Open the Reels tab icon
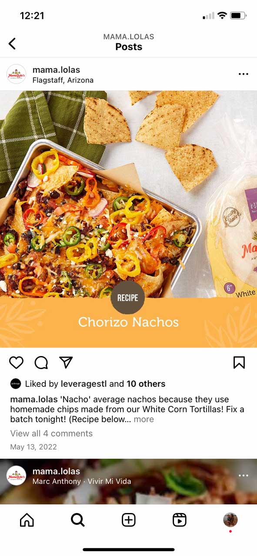The image size is (257, 556). tap(180, 519)
